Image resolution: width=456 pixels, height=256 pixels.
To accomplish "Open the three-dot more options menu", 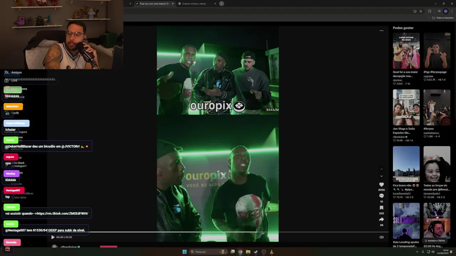I will 382,31.
